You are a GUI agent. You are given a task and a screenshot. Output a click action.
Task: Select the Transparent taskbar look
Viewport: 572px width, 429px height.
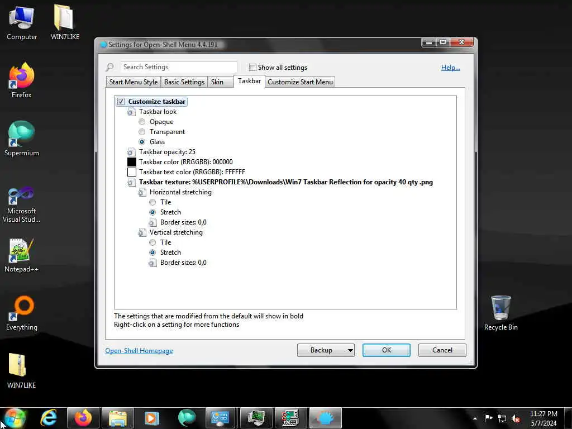(142, 132)
